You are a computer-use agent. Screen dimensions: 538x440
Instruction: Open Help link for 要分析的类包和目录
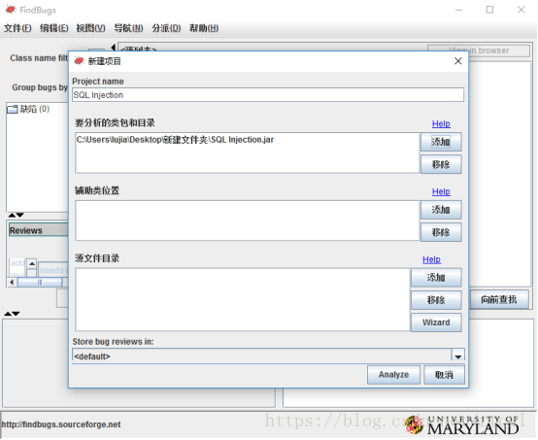[x=441, y=124]
